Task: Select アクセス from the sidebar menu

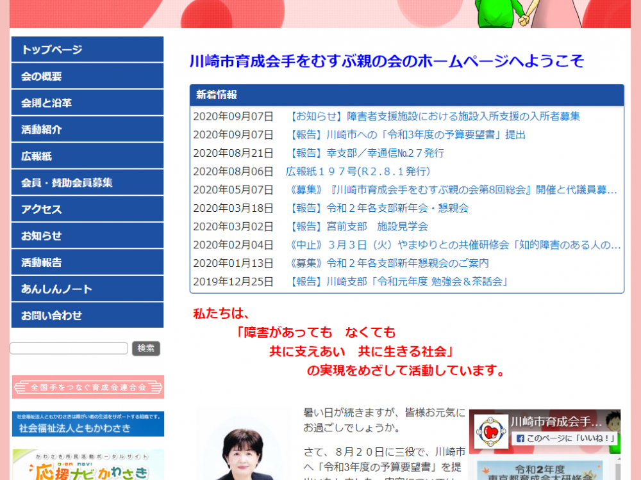Action: tap(87, 209)
